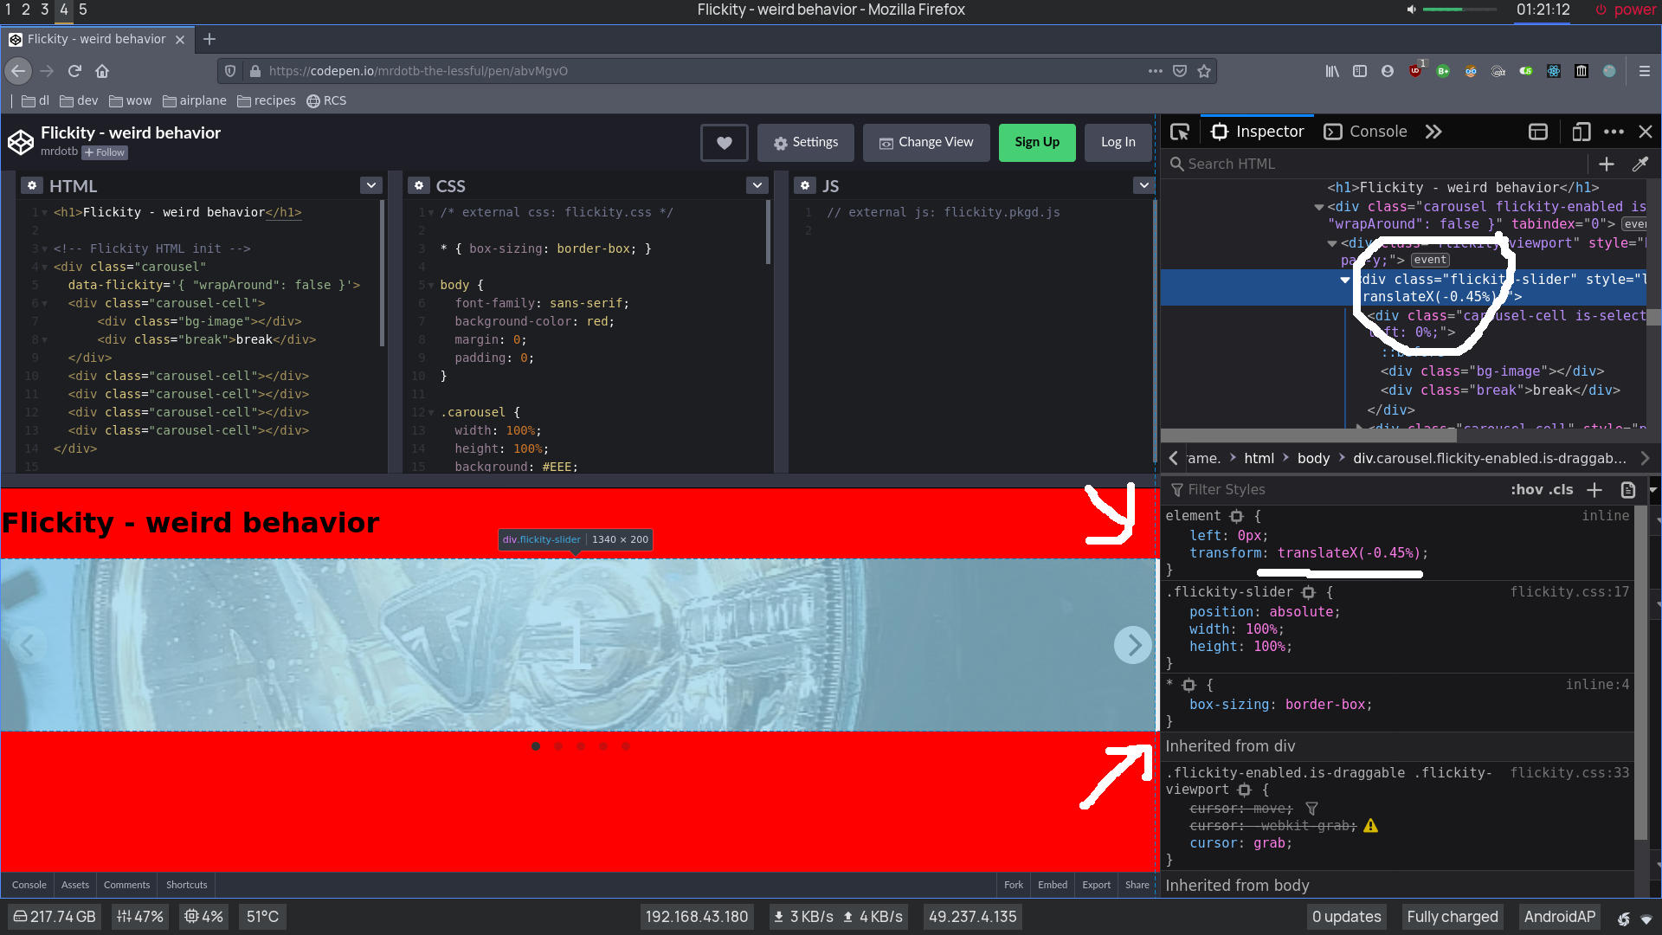Open the .cls add-class toggle
The height and width of the screenshot is (935, 1662).
click(1561, 489)
